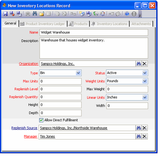
Task: Click the Save floppy disk toolbar icon
Action: click(5, 14)
